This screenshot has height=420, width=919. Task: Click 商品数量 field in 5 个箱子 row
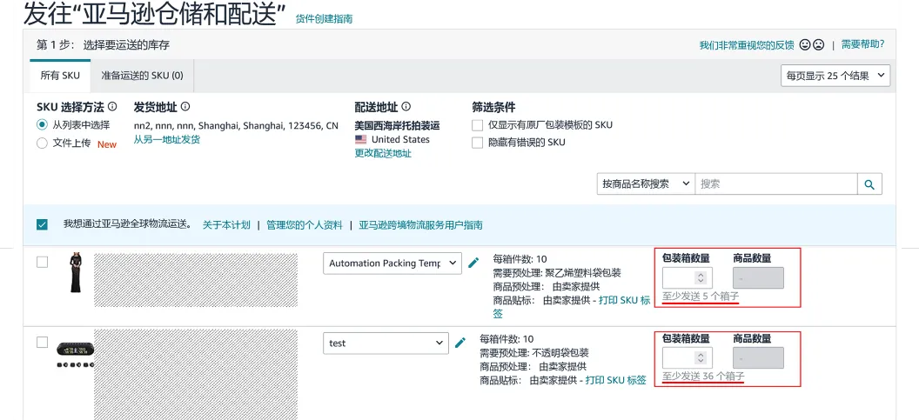tap(758, 277)
